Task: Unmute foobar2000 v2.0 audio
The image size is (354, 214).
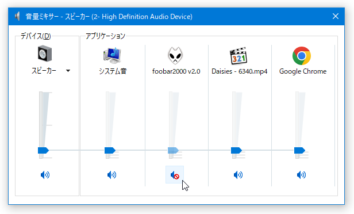Action: (175, 175)
